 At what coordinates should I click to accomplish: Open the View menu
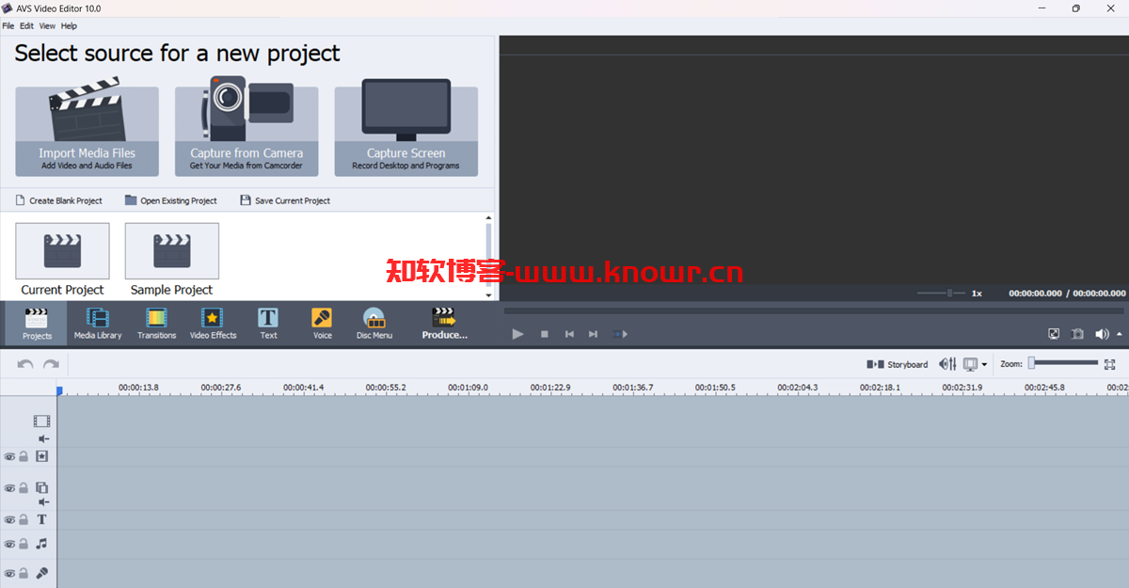pyautogui.click(x=47, y=26)
